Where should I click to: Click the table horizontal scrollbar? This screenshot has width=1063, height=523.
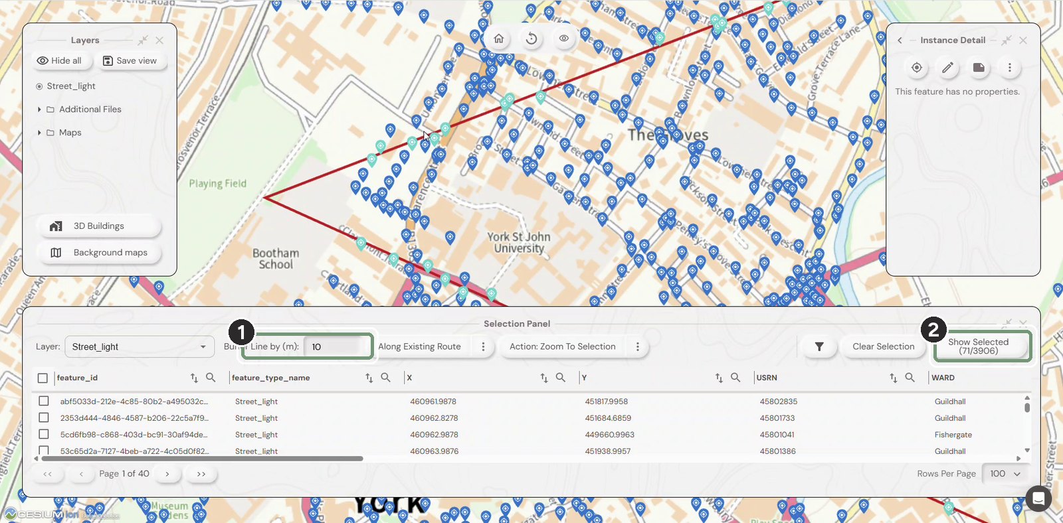point(202,459)
